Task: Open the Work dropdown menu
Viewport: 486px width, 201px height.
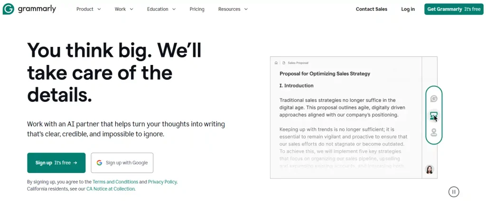Action: click(x=124, y=9)
